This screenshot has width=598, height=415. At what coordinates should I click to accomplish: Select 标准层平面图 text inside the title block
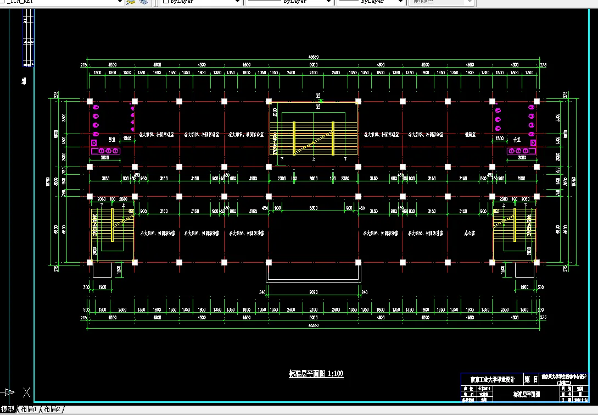pos(526,394)
